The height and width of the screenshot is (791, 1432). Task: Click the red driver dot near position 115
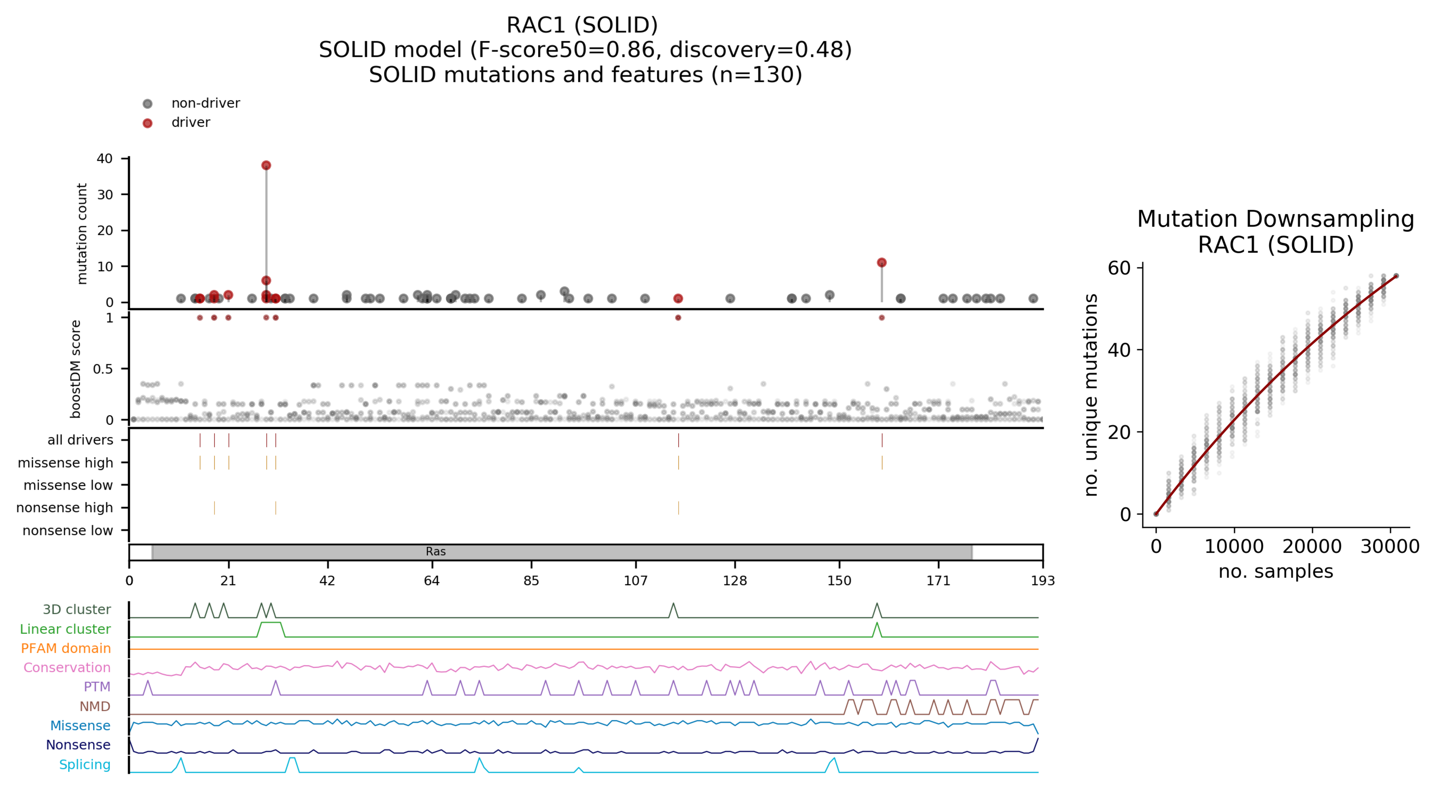[x=678, y=299]
